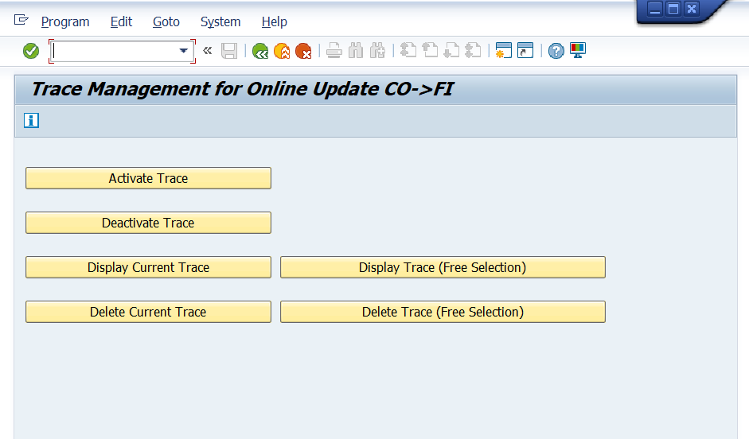Viewport: 749px width, 439px height.
Task: Click the Trace Management title text
Action: pyautogui.click(x=243, y=89)
